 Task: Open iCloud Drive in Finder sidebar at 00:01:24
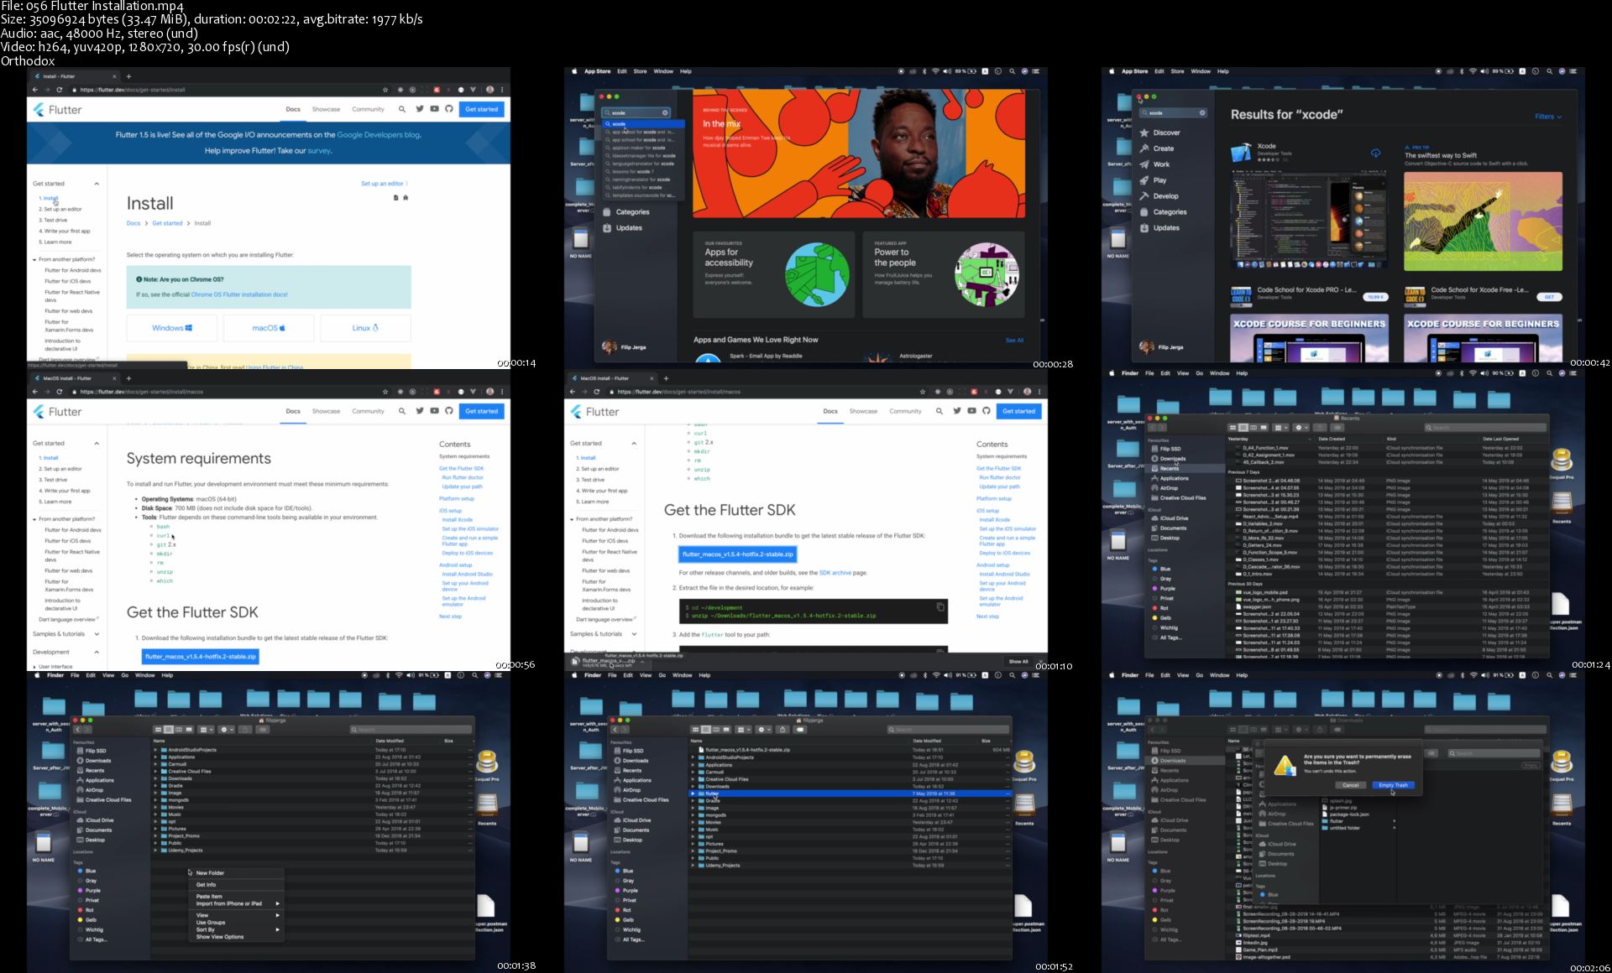click(1170, 518)
